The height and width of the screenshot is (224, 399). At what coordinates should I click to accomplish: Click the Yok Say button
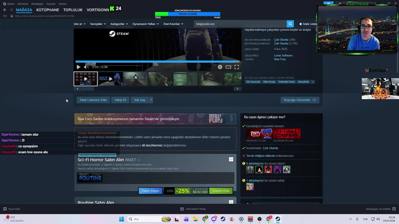click(x=140, y=100)
